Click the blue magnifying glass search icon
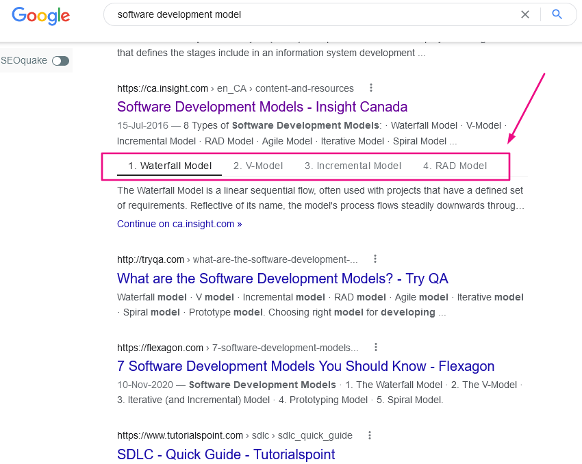This screenshot has width=582, height=464. 557,14
